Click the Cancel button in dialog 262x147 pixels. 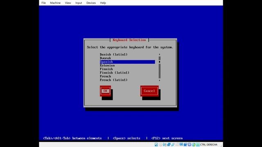[x=149, y=91]
